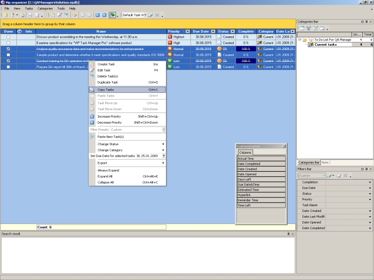Open the Categories menu in the menu bar
This screenshot has height=280, width=374.
coord(45,8)
